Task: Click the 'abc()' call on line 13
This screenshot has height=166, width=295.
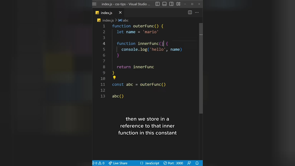Action: (x=118, y=96)
